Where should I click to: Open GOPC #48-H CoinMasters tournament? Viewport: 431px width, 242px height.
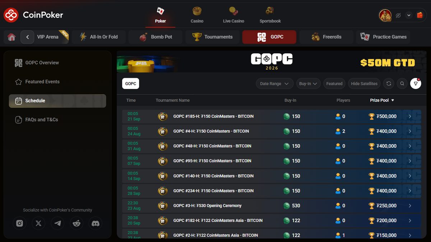click(272, 146)
